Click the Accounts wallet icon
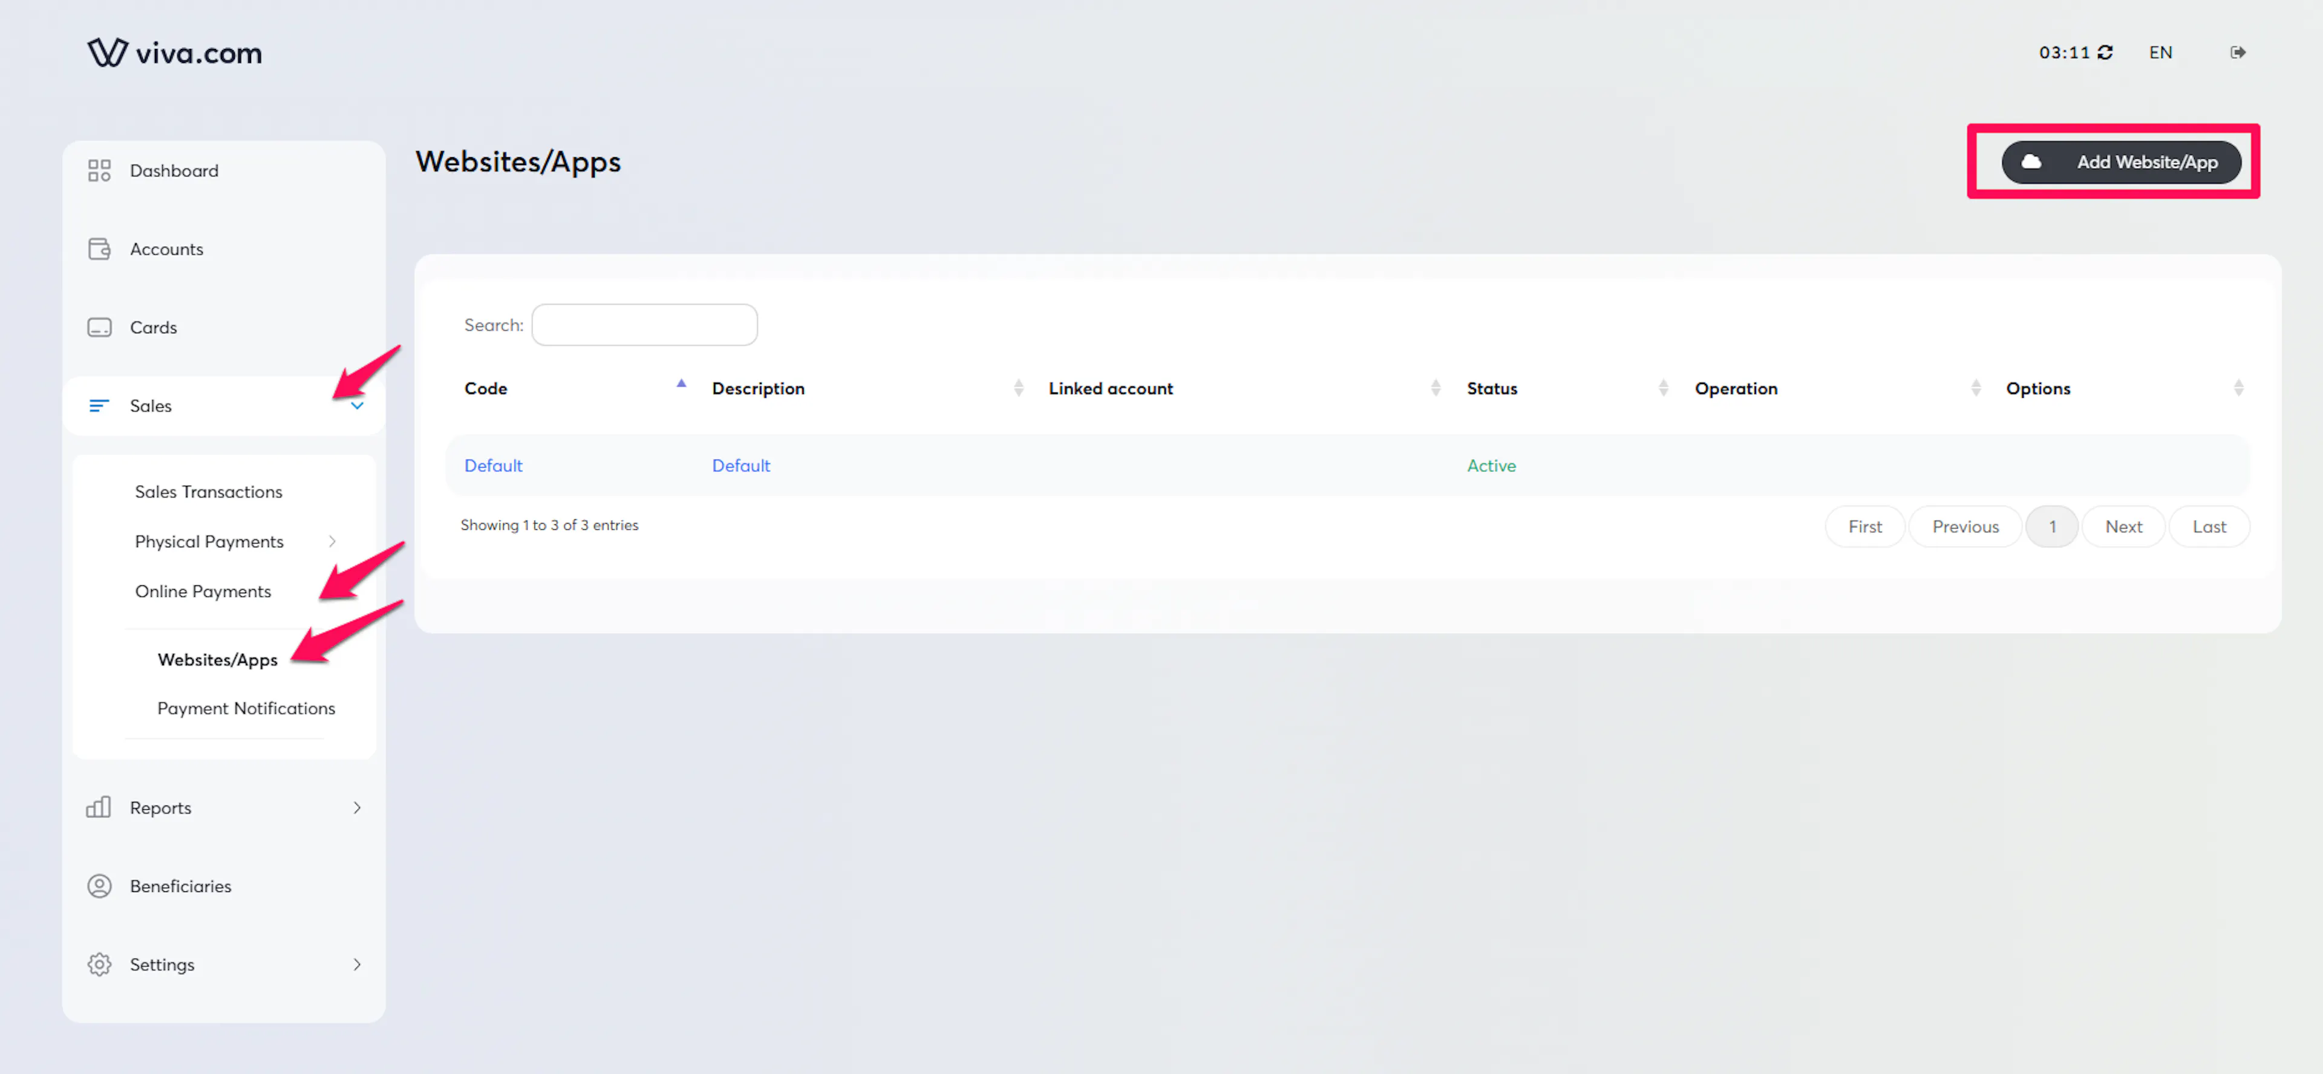Screen dimensions: 2323x1074 pos(99,249)
